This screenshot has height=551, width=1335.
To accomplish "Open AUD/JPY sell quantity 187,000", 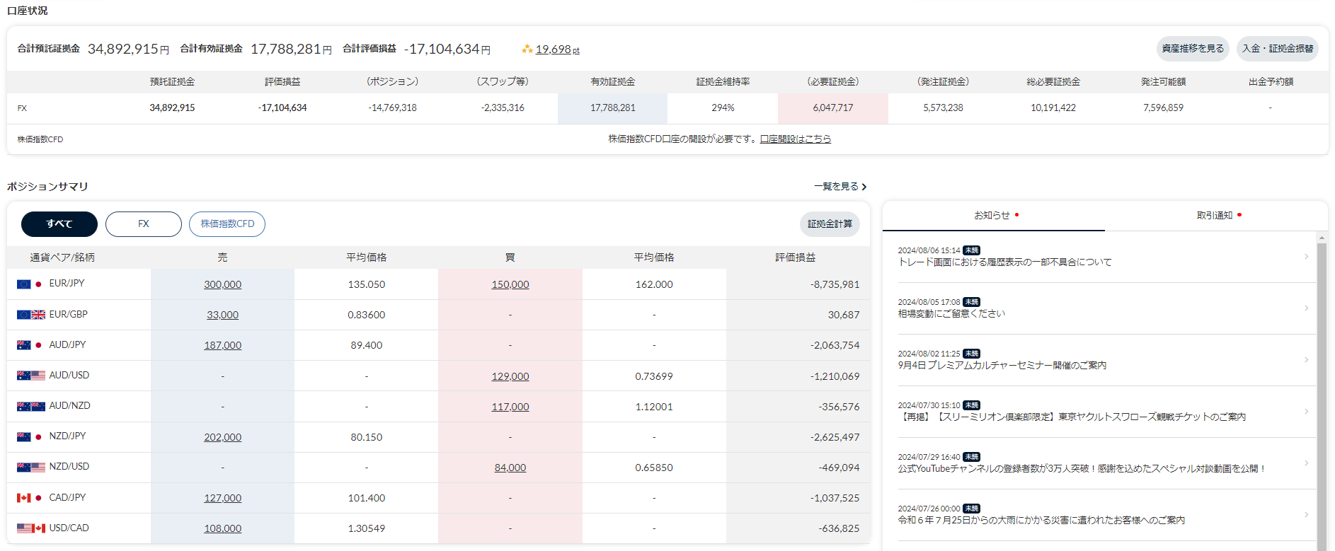I will coord(223,345).
